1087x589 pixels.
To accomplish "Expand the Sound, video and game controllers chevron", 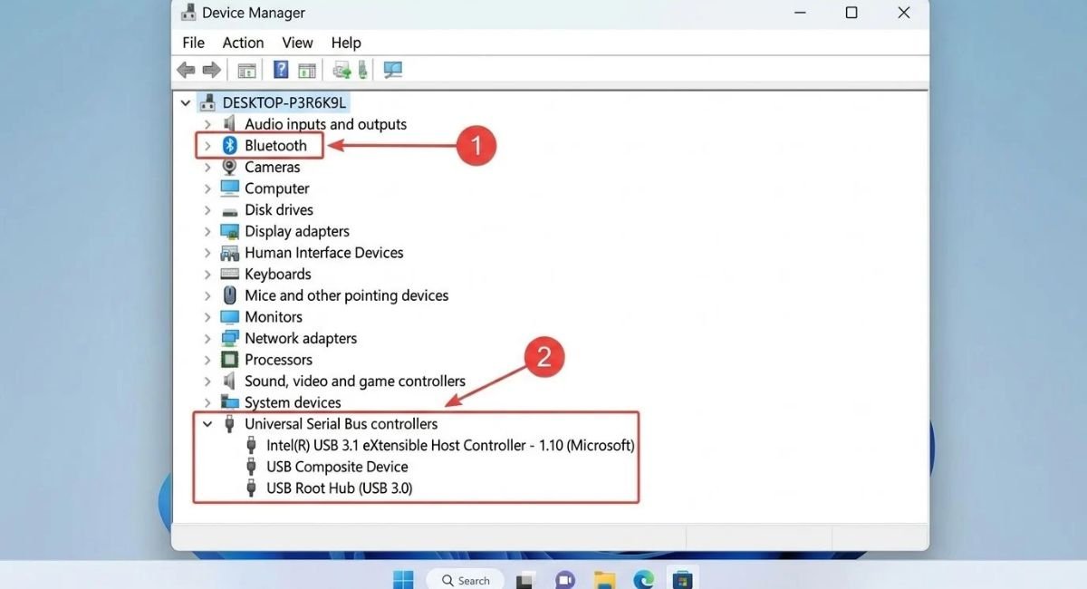I will (x=207, y=381).
